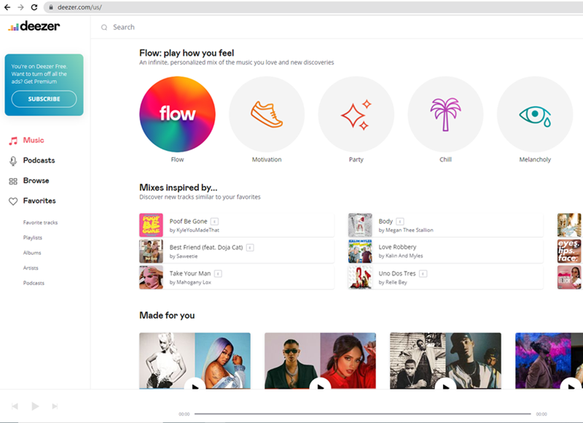Go forward with browser forward arrow
583x423 pixels.
[x=20, y=7]
